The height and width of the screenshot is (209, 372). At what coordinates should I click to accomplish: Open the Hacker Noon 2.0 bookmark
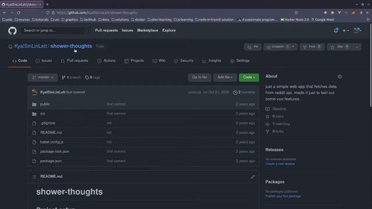(295, 20)
